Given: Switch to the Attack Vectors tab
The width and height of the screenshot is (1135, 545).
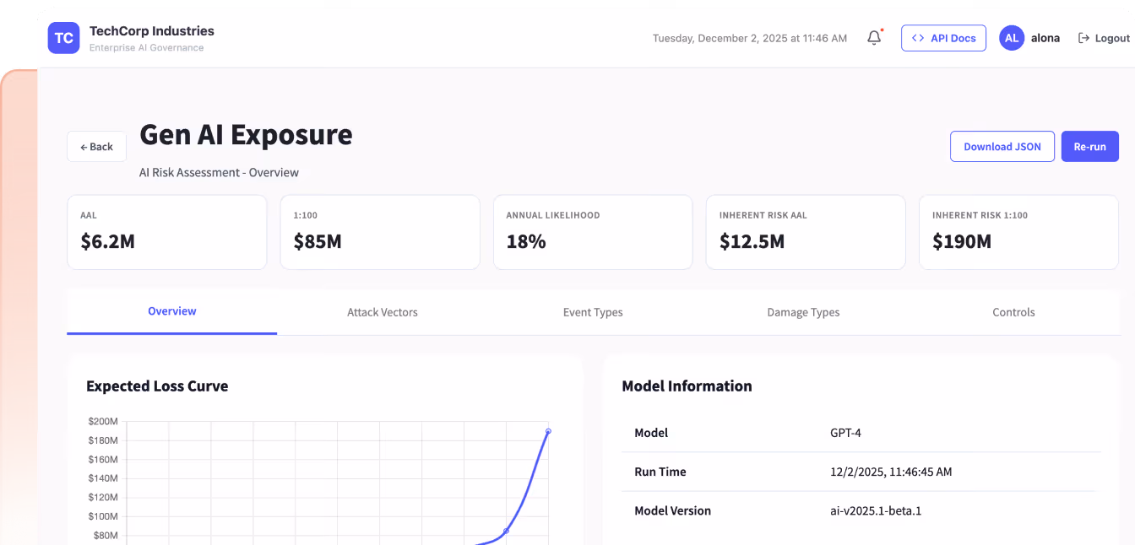Looking at the screenshot, I should pyautogui.click(x=383, y=312).
